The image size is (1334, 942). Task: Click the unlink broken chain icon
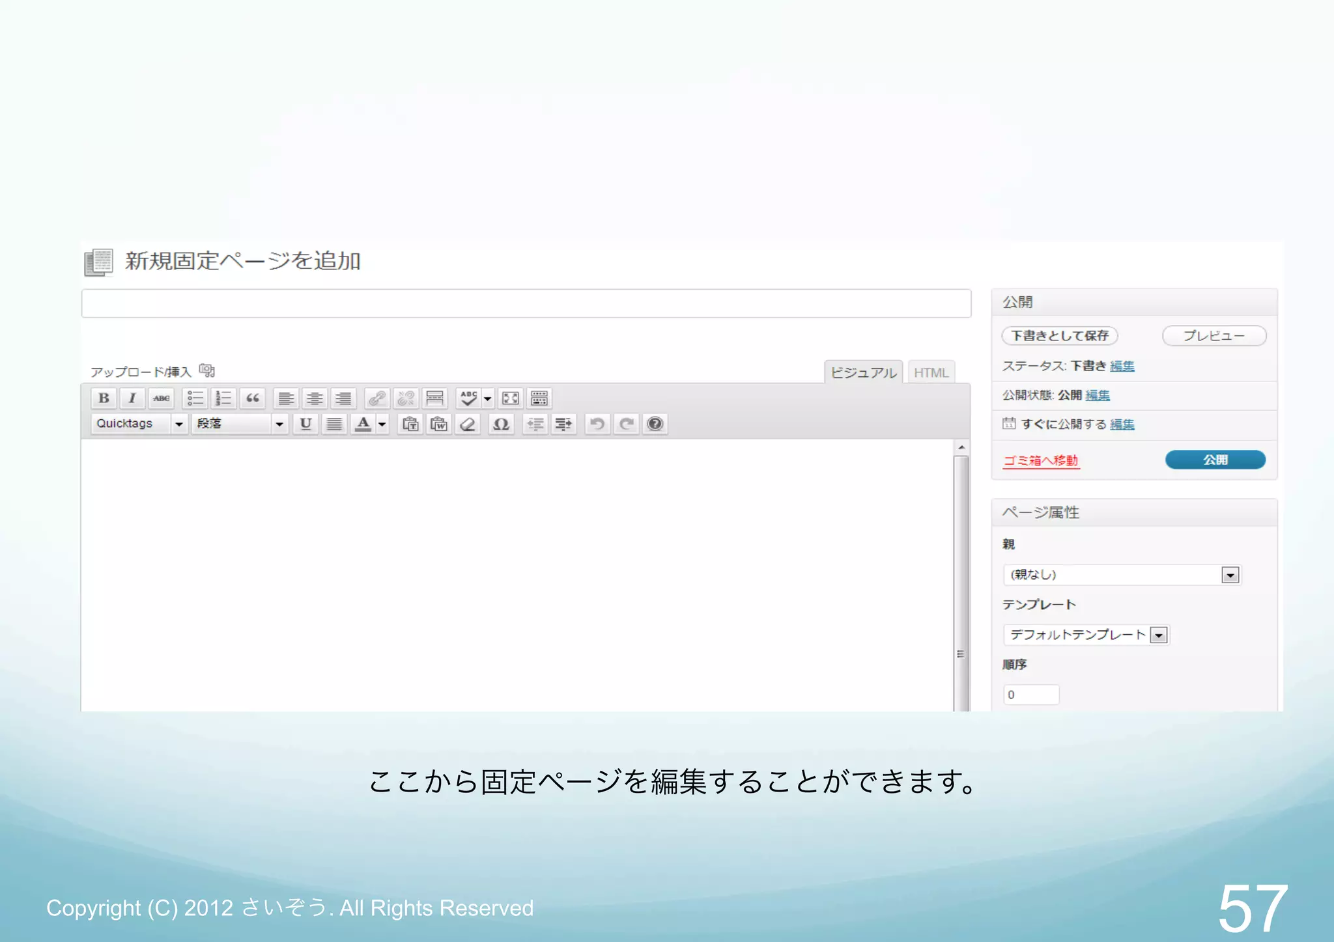(x=406, y=398)
